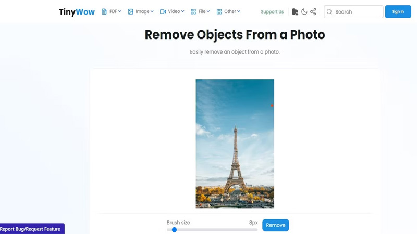Click the magnifier icon in search box

point(329,11)
